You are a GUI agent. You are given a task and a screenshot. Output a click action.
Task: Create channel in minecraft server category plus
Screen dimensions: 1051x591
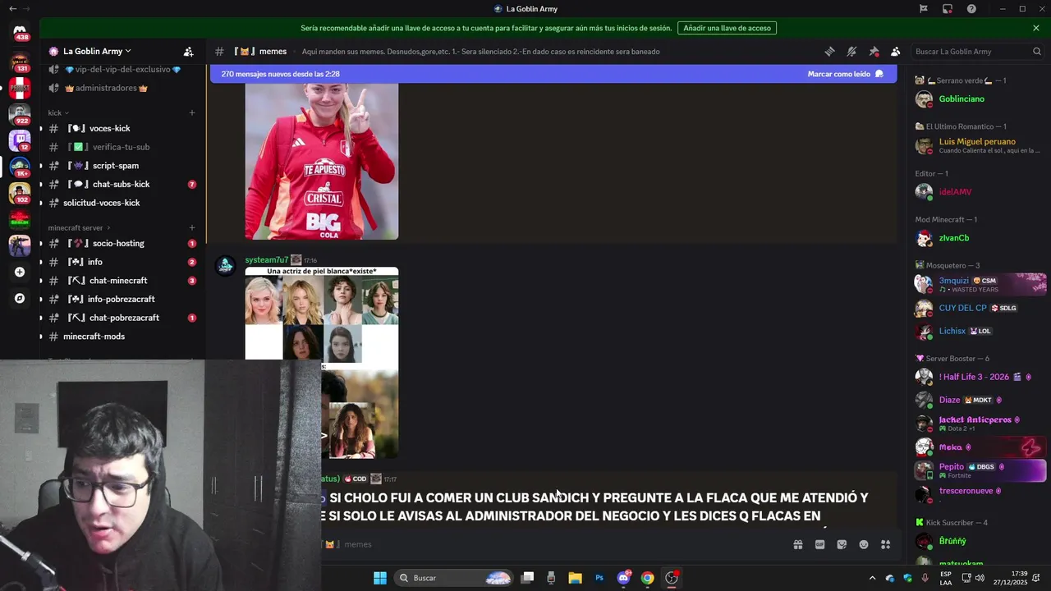(192, 227)
